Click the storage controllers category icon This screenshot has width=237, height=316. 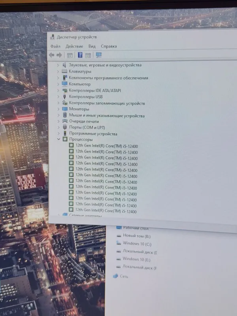65,103
